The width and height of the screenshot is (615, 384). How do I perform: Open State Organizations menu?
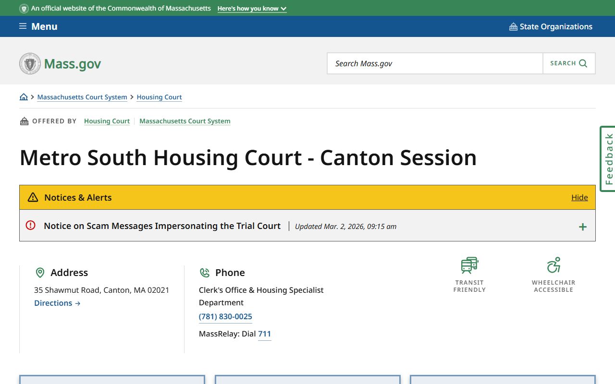[551, 26]
